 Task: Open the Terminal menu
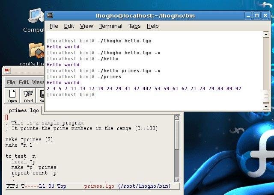pyautogui.click(x=111, y=26)
